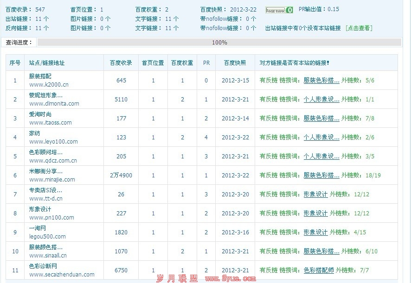Click snapshot date 2012-3-14 in table
This screenshot has height=283, width=411.
point(235,118)
